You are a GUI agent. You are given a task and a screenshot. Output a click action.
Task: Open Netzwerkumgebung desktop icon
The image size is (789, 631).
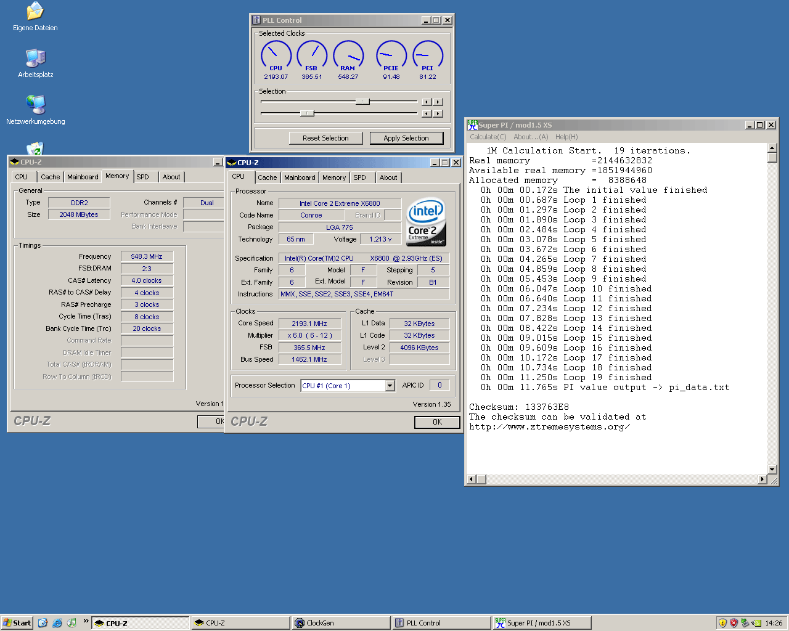[x=35, y=110]
